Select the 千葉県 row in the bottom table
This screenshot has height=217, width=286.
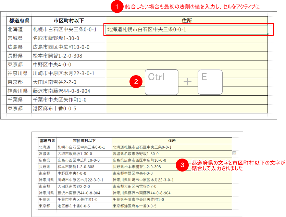pyautogui.click(x=46, y=199)
